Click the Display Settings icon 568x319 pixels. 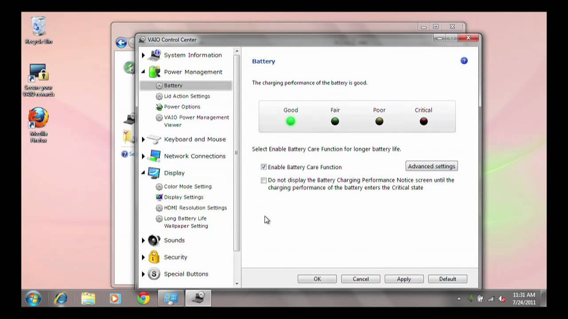point(159,197)
